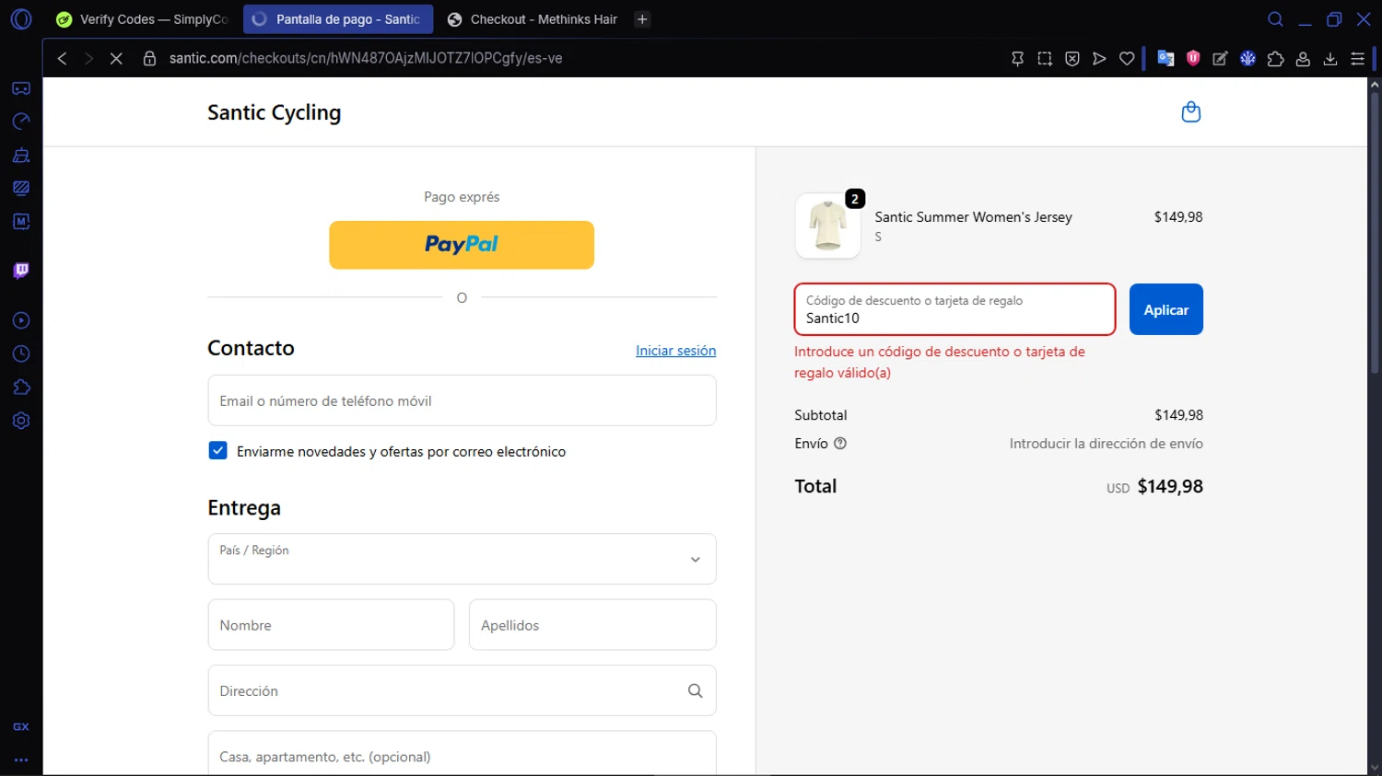
Task: Open the Player icon in sidebar
Action: [21, 320]
